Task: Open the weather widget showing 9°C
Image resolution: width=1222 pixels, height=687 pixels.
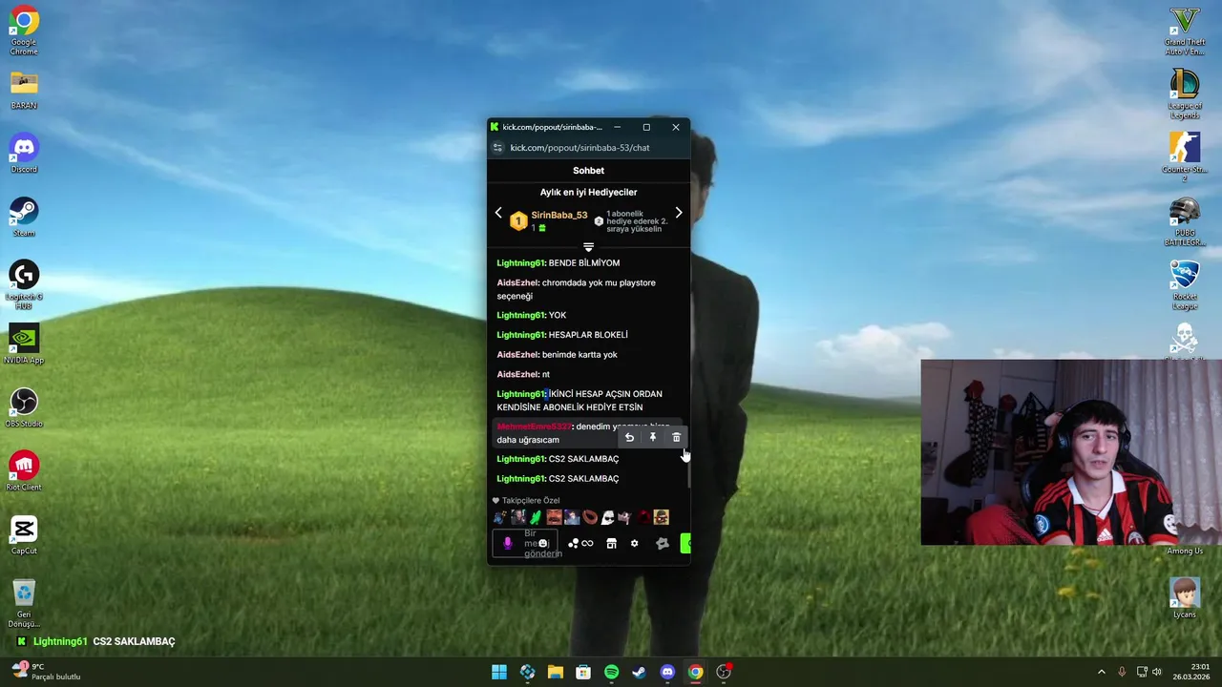Action: pos(45,672)
